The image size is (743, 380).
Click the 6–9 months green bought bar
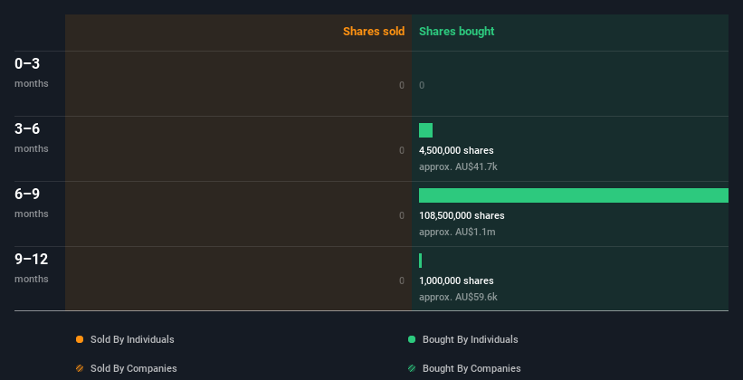click(574, 195)
